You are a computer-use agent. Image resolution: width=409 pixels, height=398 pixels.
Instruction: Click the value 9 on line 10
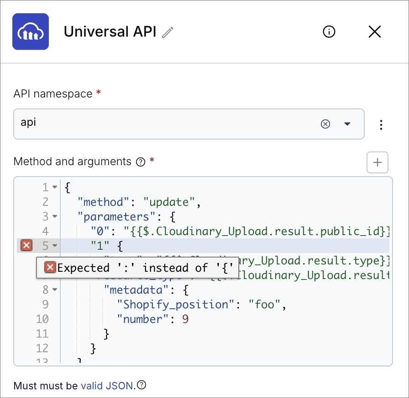pos(185,319)
